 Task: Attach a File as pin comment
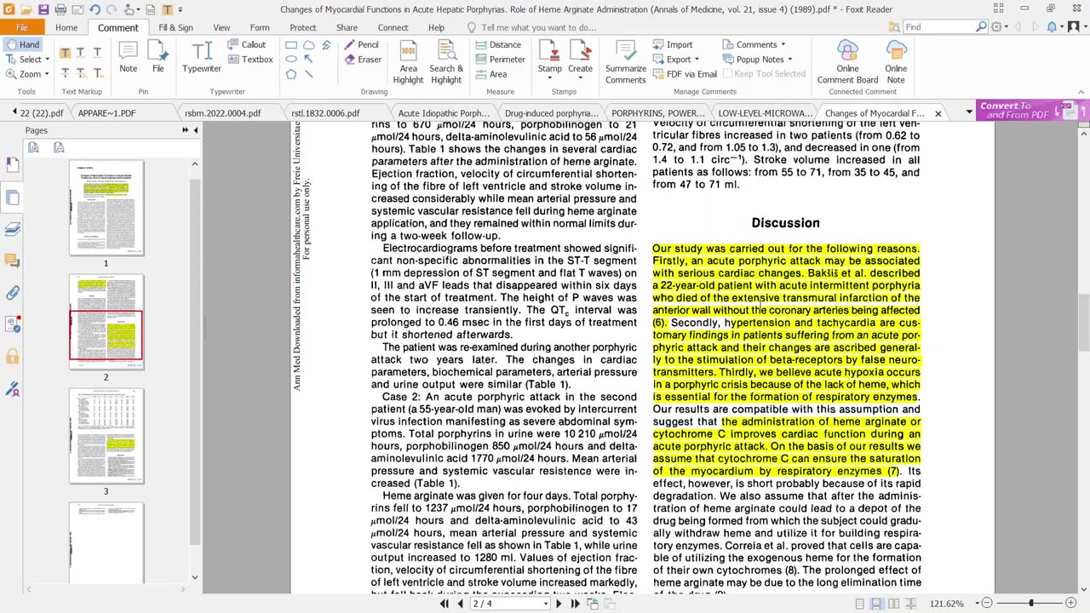point(158,58)
